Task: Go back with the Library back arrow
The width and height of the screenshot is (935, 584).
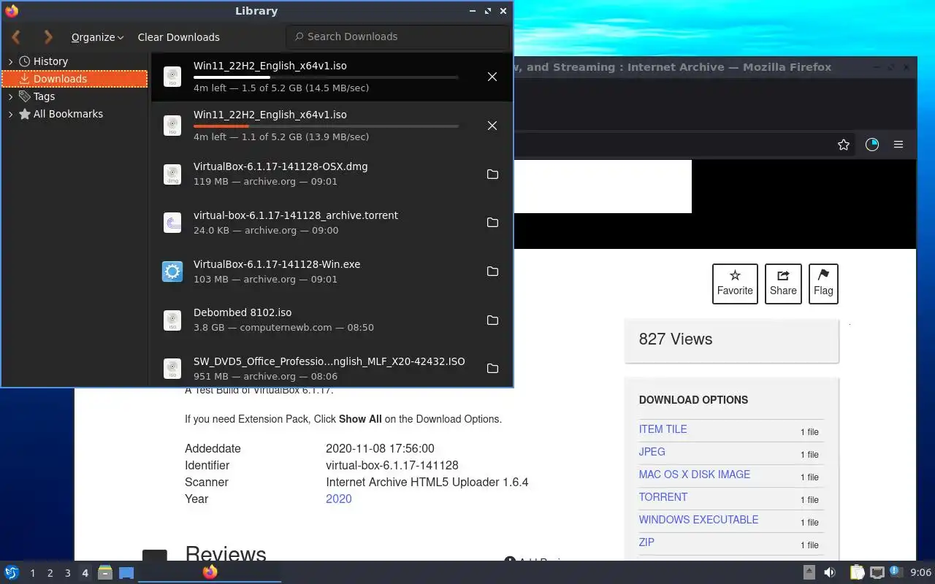Action: 15,36
